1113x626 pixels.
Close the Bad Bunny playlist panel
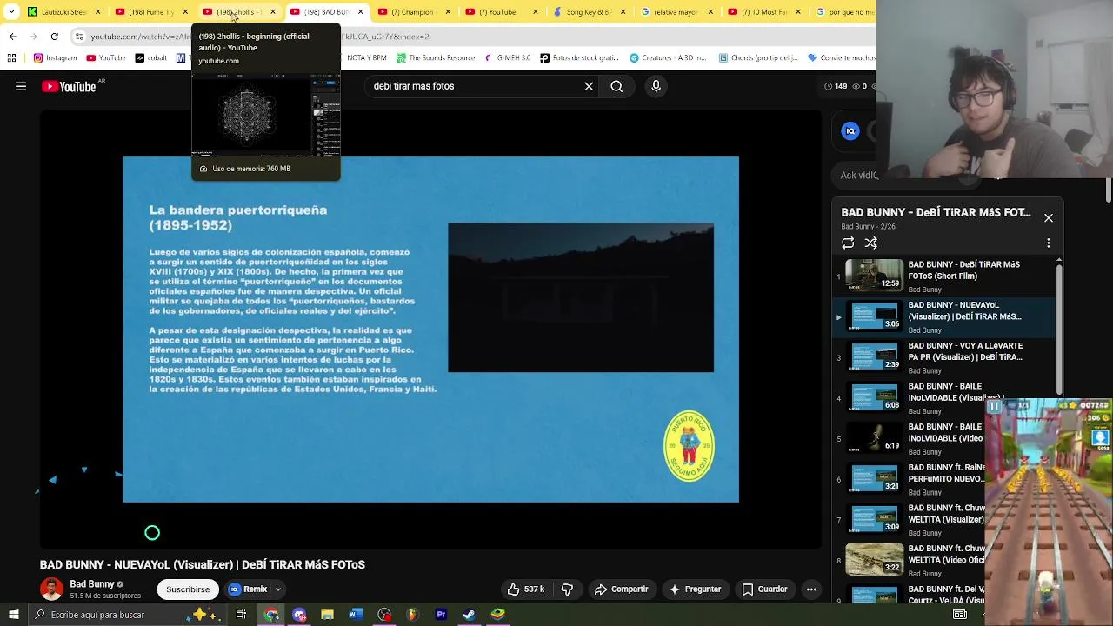[x=1049, y=217]
